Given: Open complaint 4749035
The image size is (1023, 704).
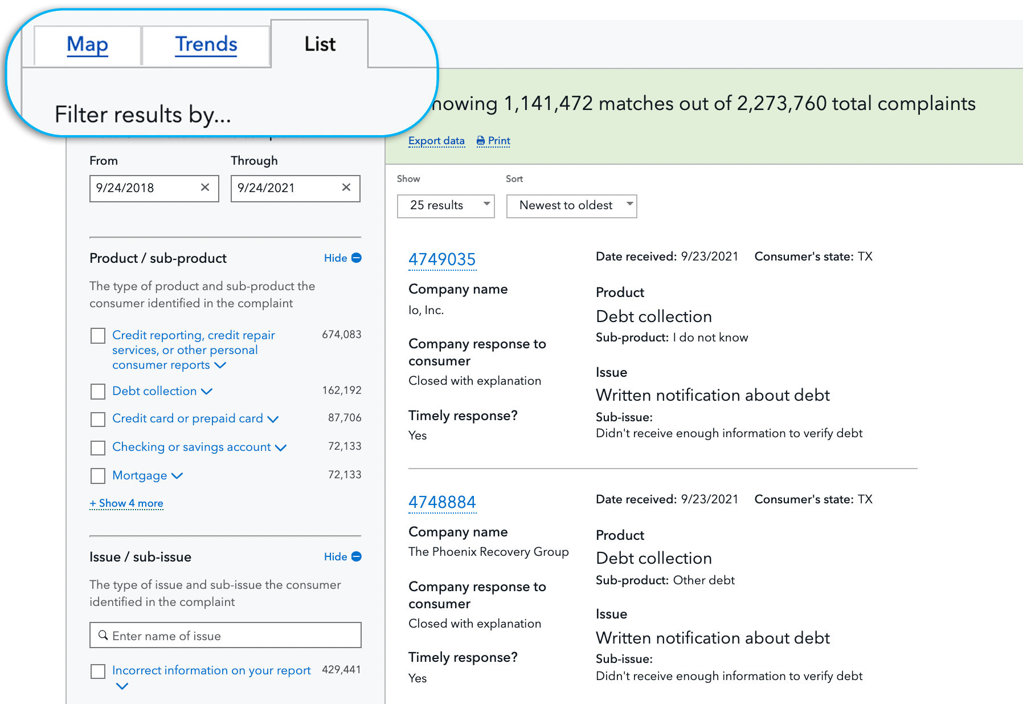Looking at the screenshot, I should (441, 259).
